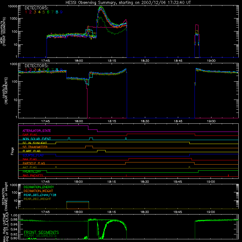Click detector 4 legend in rear segments plot
This screenshot has height=242, width=242.
[x=39, y=70]
